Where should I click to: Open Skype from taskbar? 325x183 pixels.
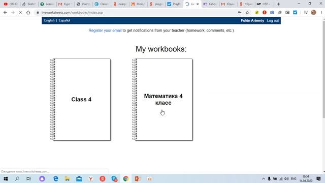coord(114,178)
